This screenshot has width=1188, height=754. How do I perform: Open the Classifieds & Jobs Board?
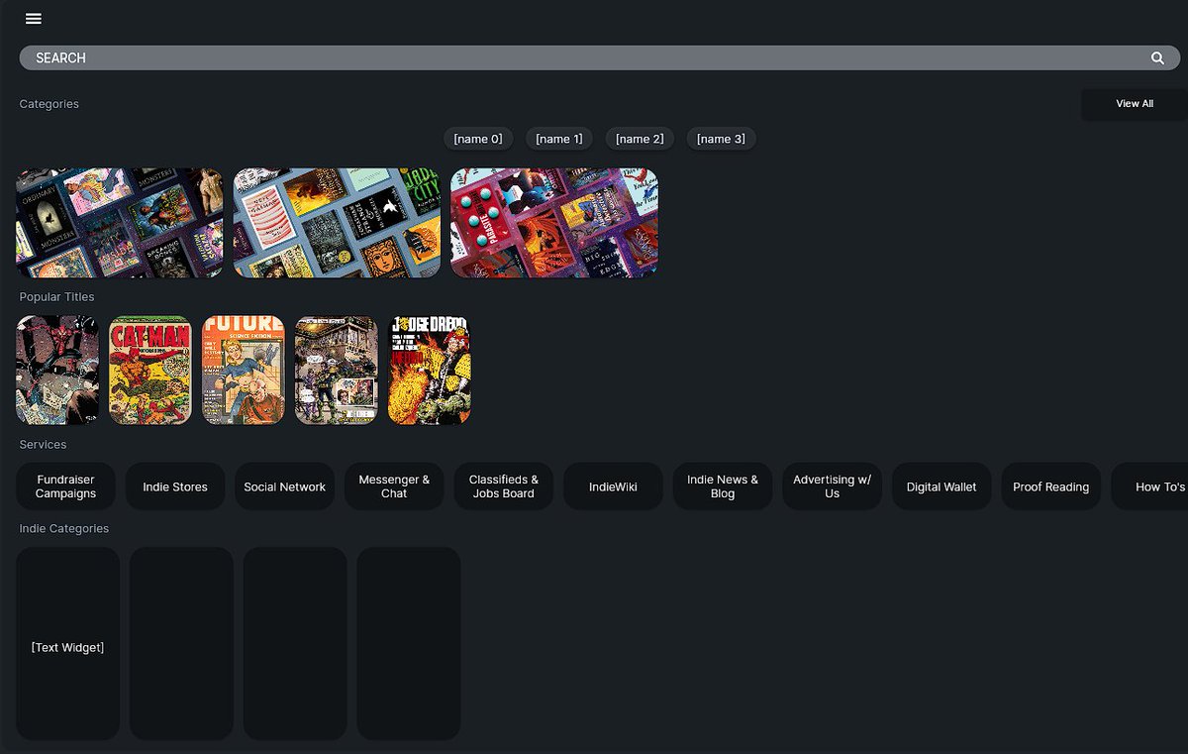pos(503,485)
